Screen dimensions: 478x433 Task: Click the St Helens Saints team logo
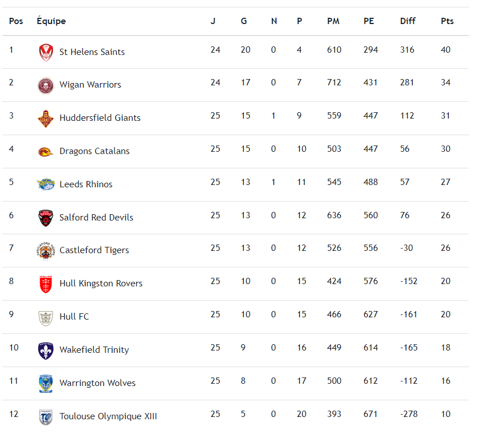coord(46,53)
